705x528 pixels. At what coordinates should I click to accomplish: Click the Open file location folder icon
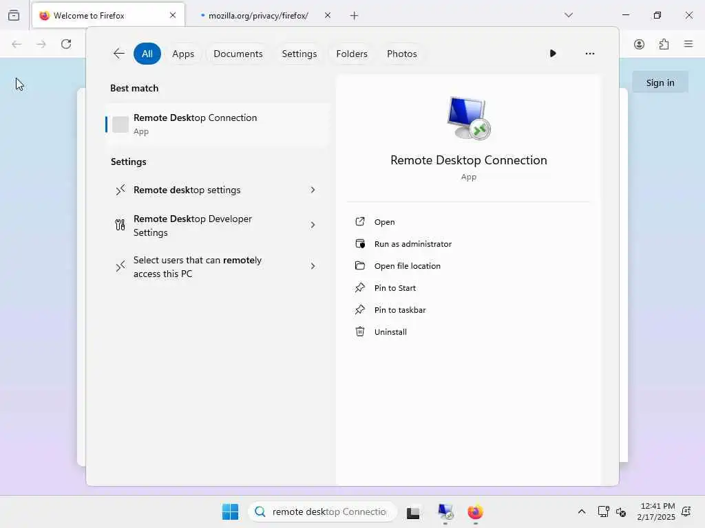pos(360,265)
